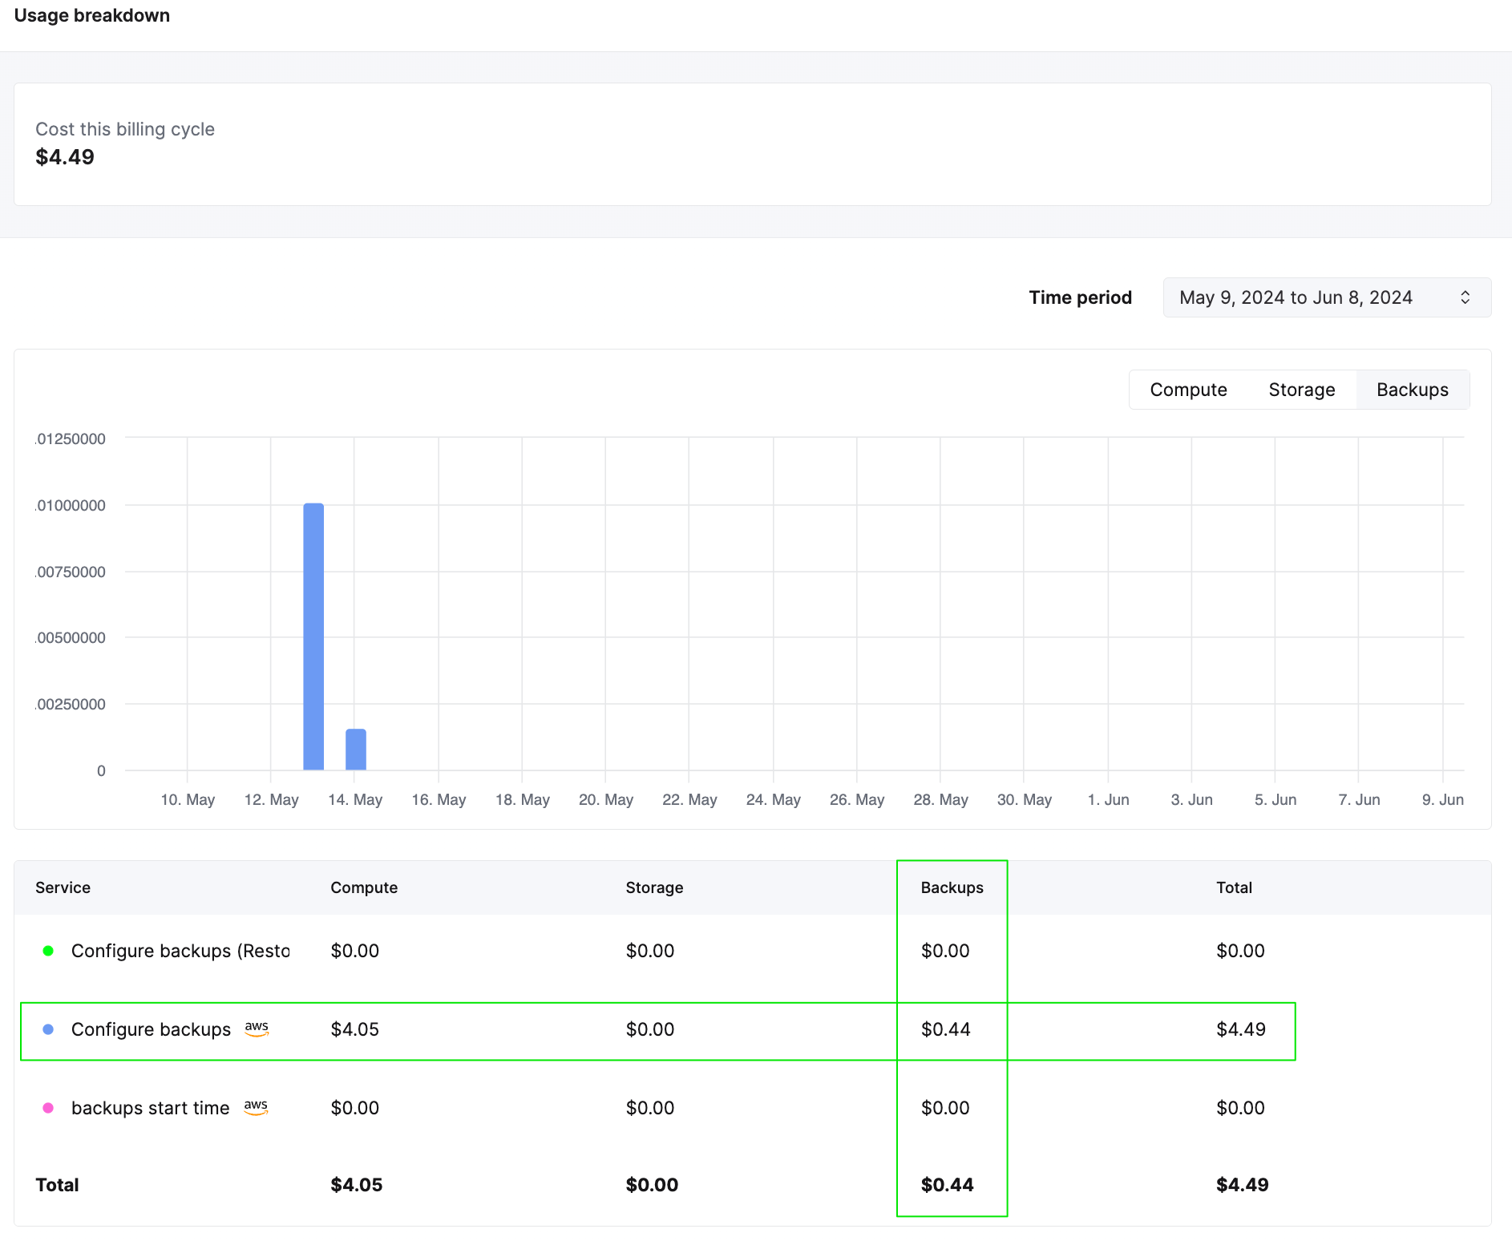Click the up-down chevrons in the date selector
The height and width of the screenshot is (1241, 1512).
coord(1466,297)
